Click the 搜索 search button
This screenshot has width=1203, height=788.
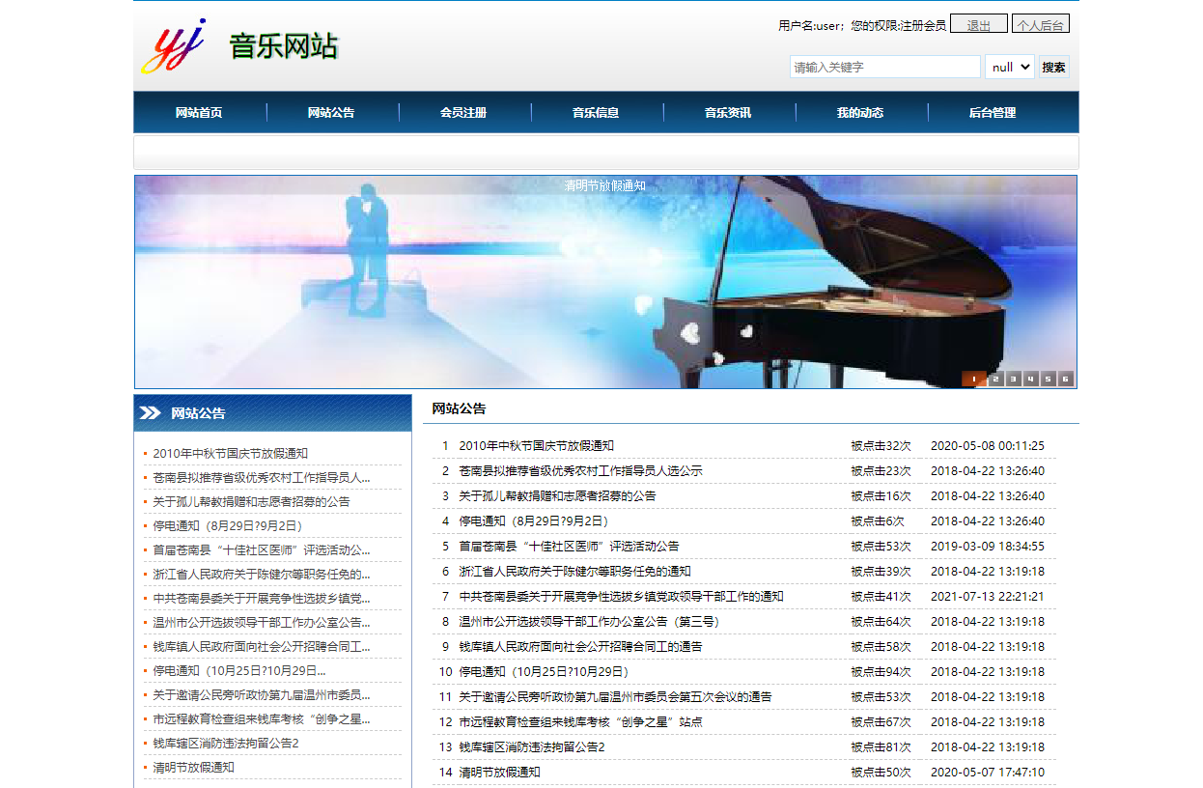pyautogui.click(x=1053, y=67)
